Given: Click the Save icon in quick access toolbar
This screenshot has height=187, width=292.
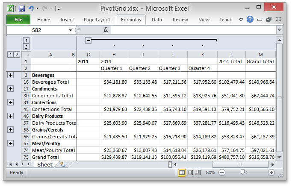Looking at the screenshot, I should pos(21,8).
